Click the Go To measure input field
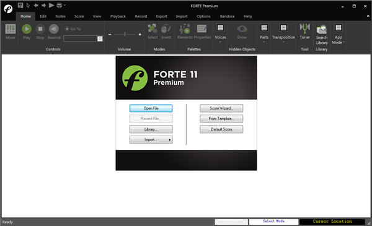 pyautogui.click(x=81, y=38)
